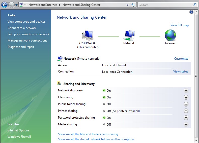Click the Password protected sharing label
The width and height of the screenshot is (199, 143).
(76, 118)
